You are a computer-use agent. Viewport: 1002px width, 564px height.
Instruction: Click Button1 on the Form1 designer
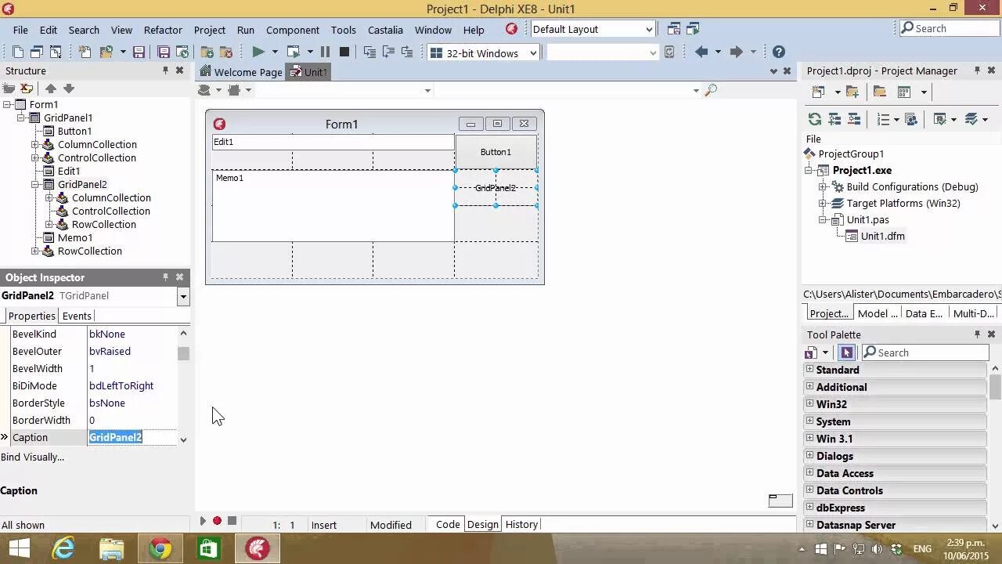pos(496,152)
